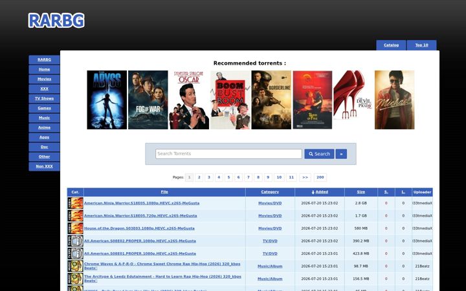The height and width of the screenshot is (291, 466).
Task: Go to page 2 of results
Action: coord(199,177)
